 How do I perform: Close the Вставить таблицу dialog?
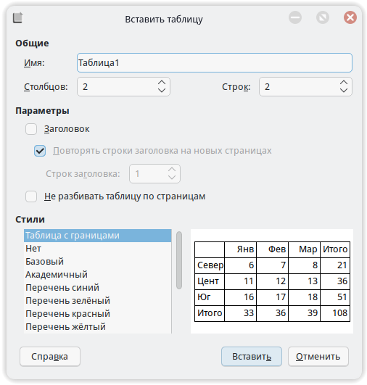click(350, 17)
